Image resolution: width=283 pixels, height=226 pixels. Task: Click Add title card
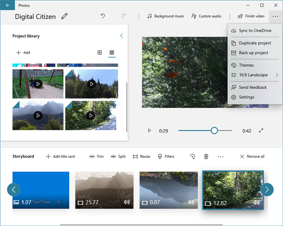click(x=60, y=156)
